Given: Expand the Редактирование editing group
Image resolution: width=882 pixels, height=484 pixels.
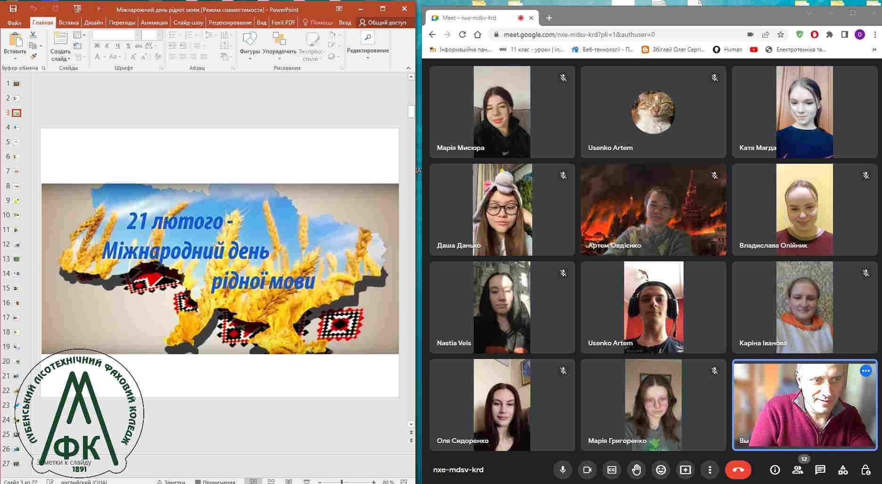Looking at the screenshot, I should [368, 46].
